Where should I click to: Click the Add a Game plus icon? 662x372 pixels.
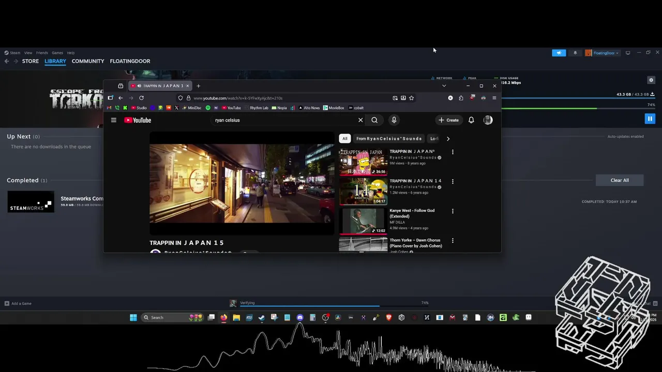coord(7,303)
